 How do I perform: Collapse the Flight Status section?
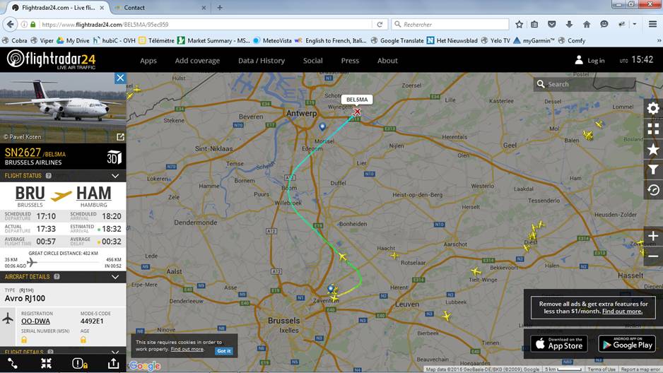[115, 176]
